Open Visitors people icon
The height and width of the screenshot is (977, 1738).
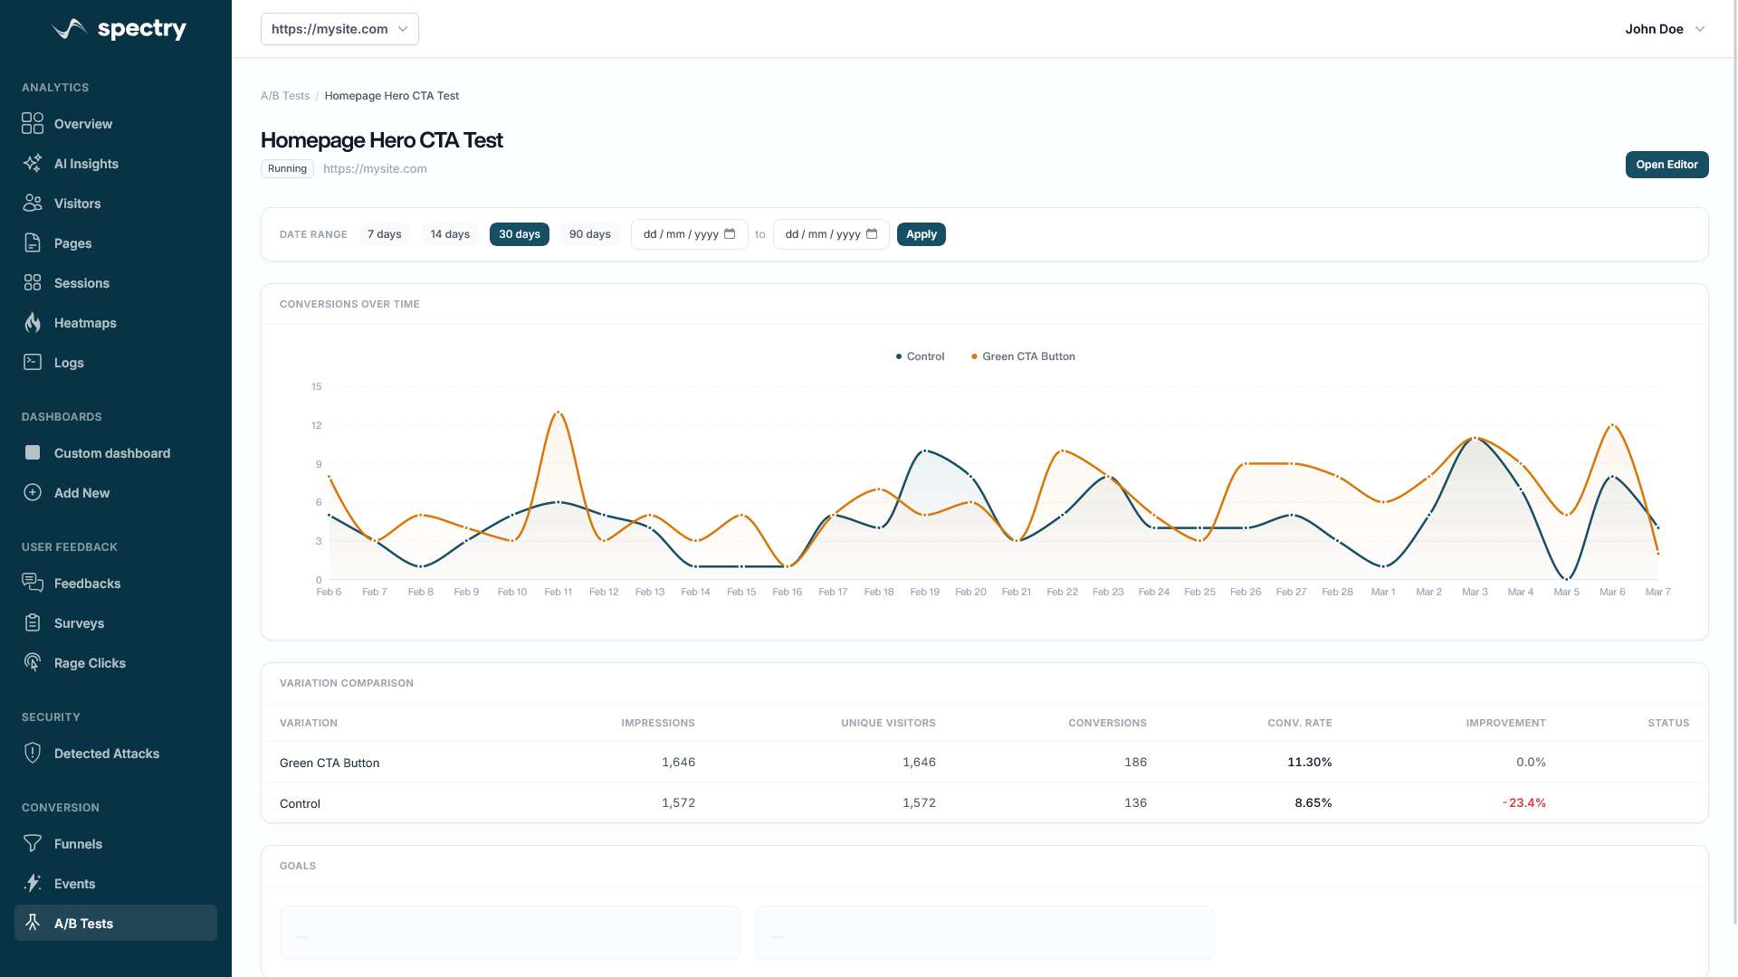33,204
